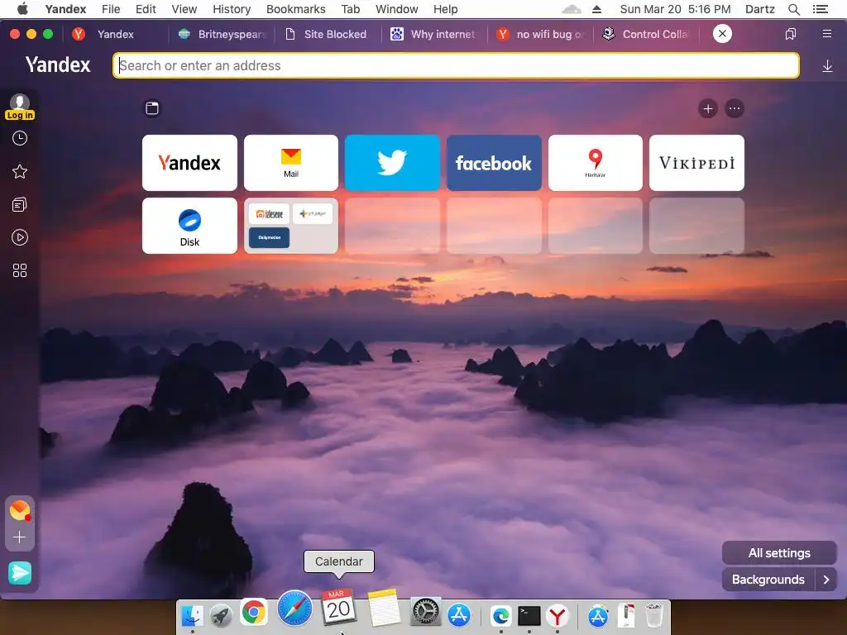Open System Preferences from the Dock
The image size is (847, 635).
(425, 613)
